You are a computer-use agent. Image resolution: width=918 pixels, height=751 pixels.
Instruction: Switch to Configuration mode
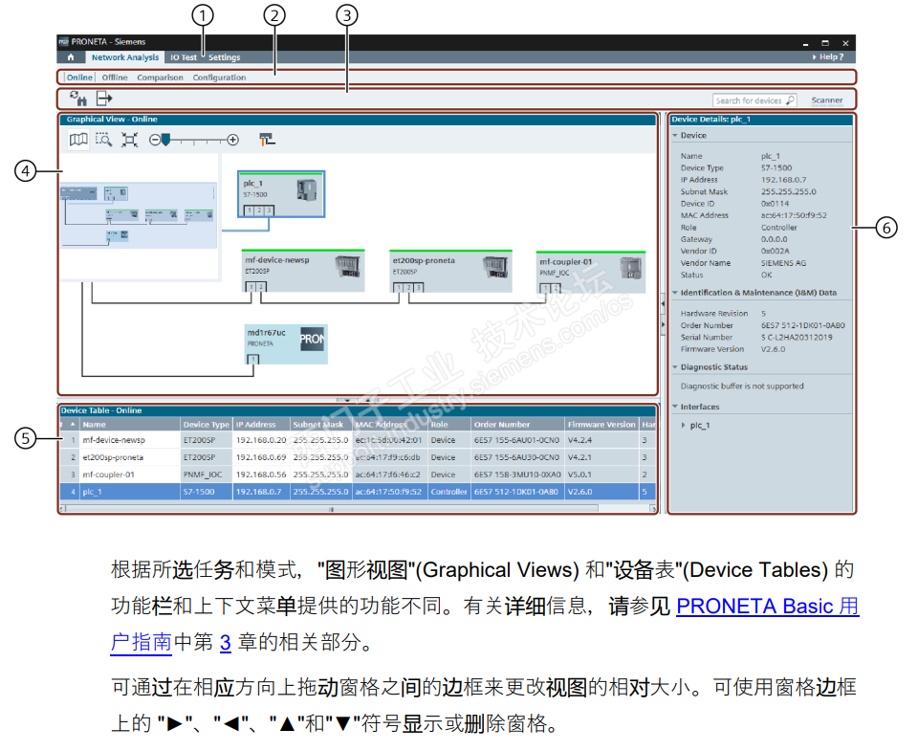point(219,77)
